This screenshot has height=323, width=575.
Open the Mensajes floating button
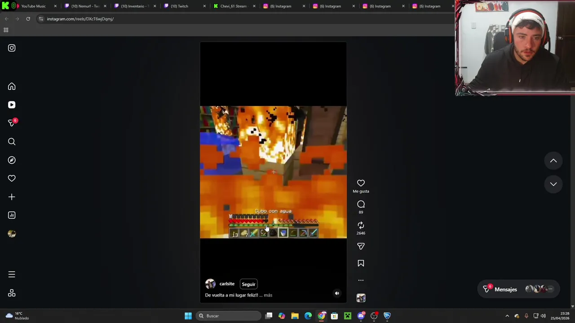coord(519,289)
